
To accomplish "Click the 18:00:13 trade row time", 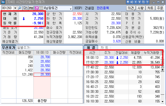I will point(92,57).
